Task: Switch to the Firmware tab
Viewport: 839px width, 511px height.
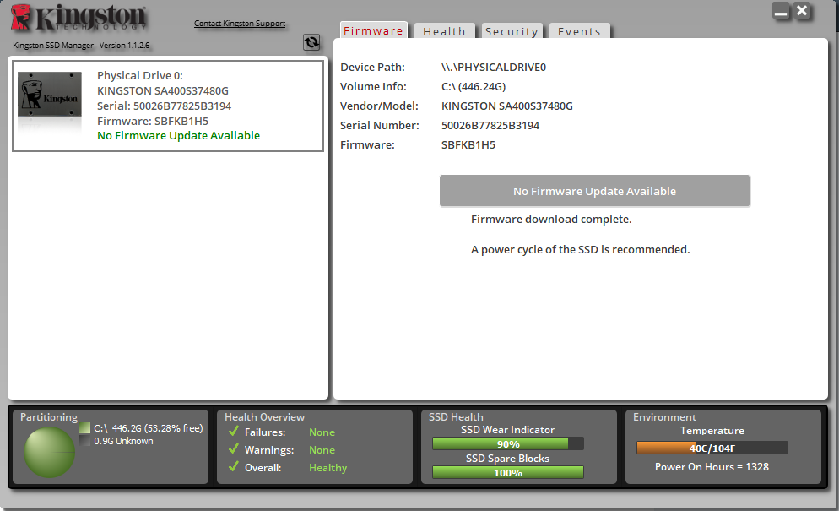Action: pyautogui.click(x=373, y=30)
